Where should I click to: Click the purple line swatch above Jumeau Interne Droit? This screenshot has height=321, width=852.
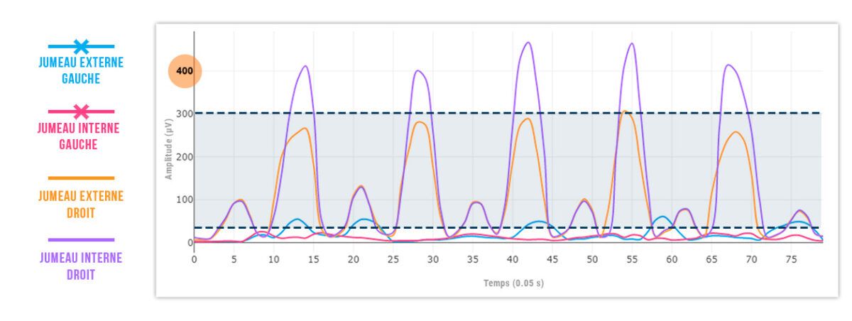pyautogui.click(x=81, y=240)
